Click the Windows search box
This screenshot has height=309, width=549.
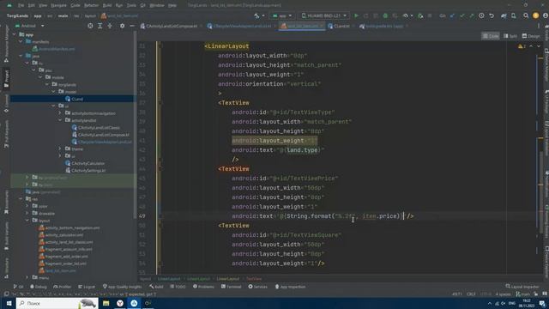57,303
